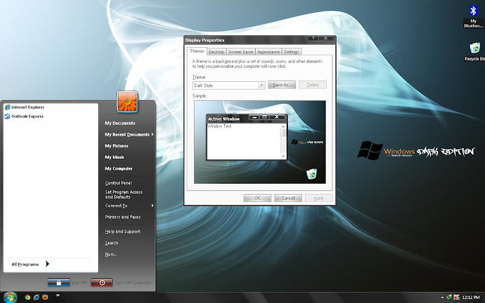Click the theme sample preview image
Screen dimensions: 485x303
260,142
